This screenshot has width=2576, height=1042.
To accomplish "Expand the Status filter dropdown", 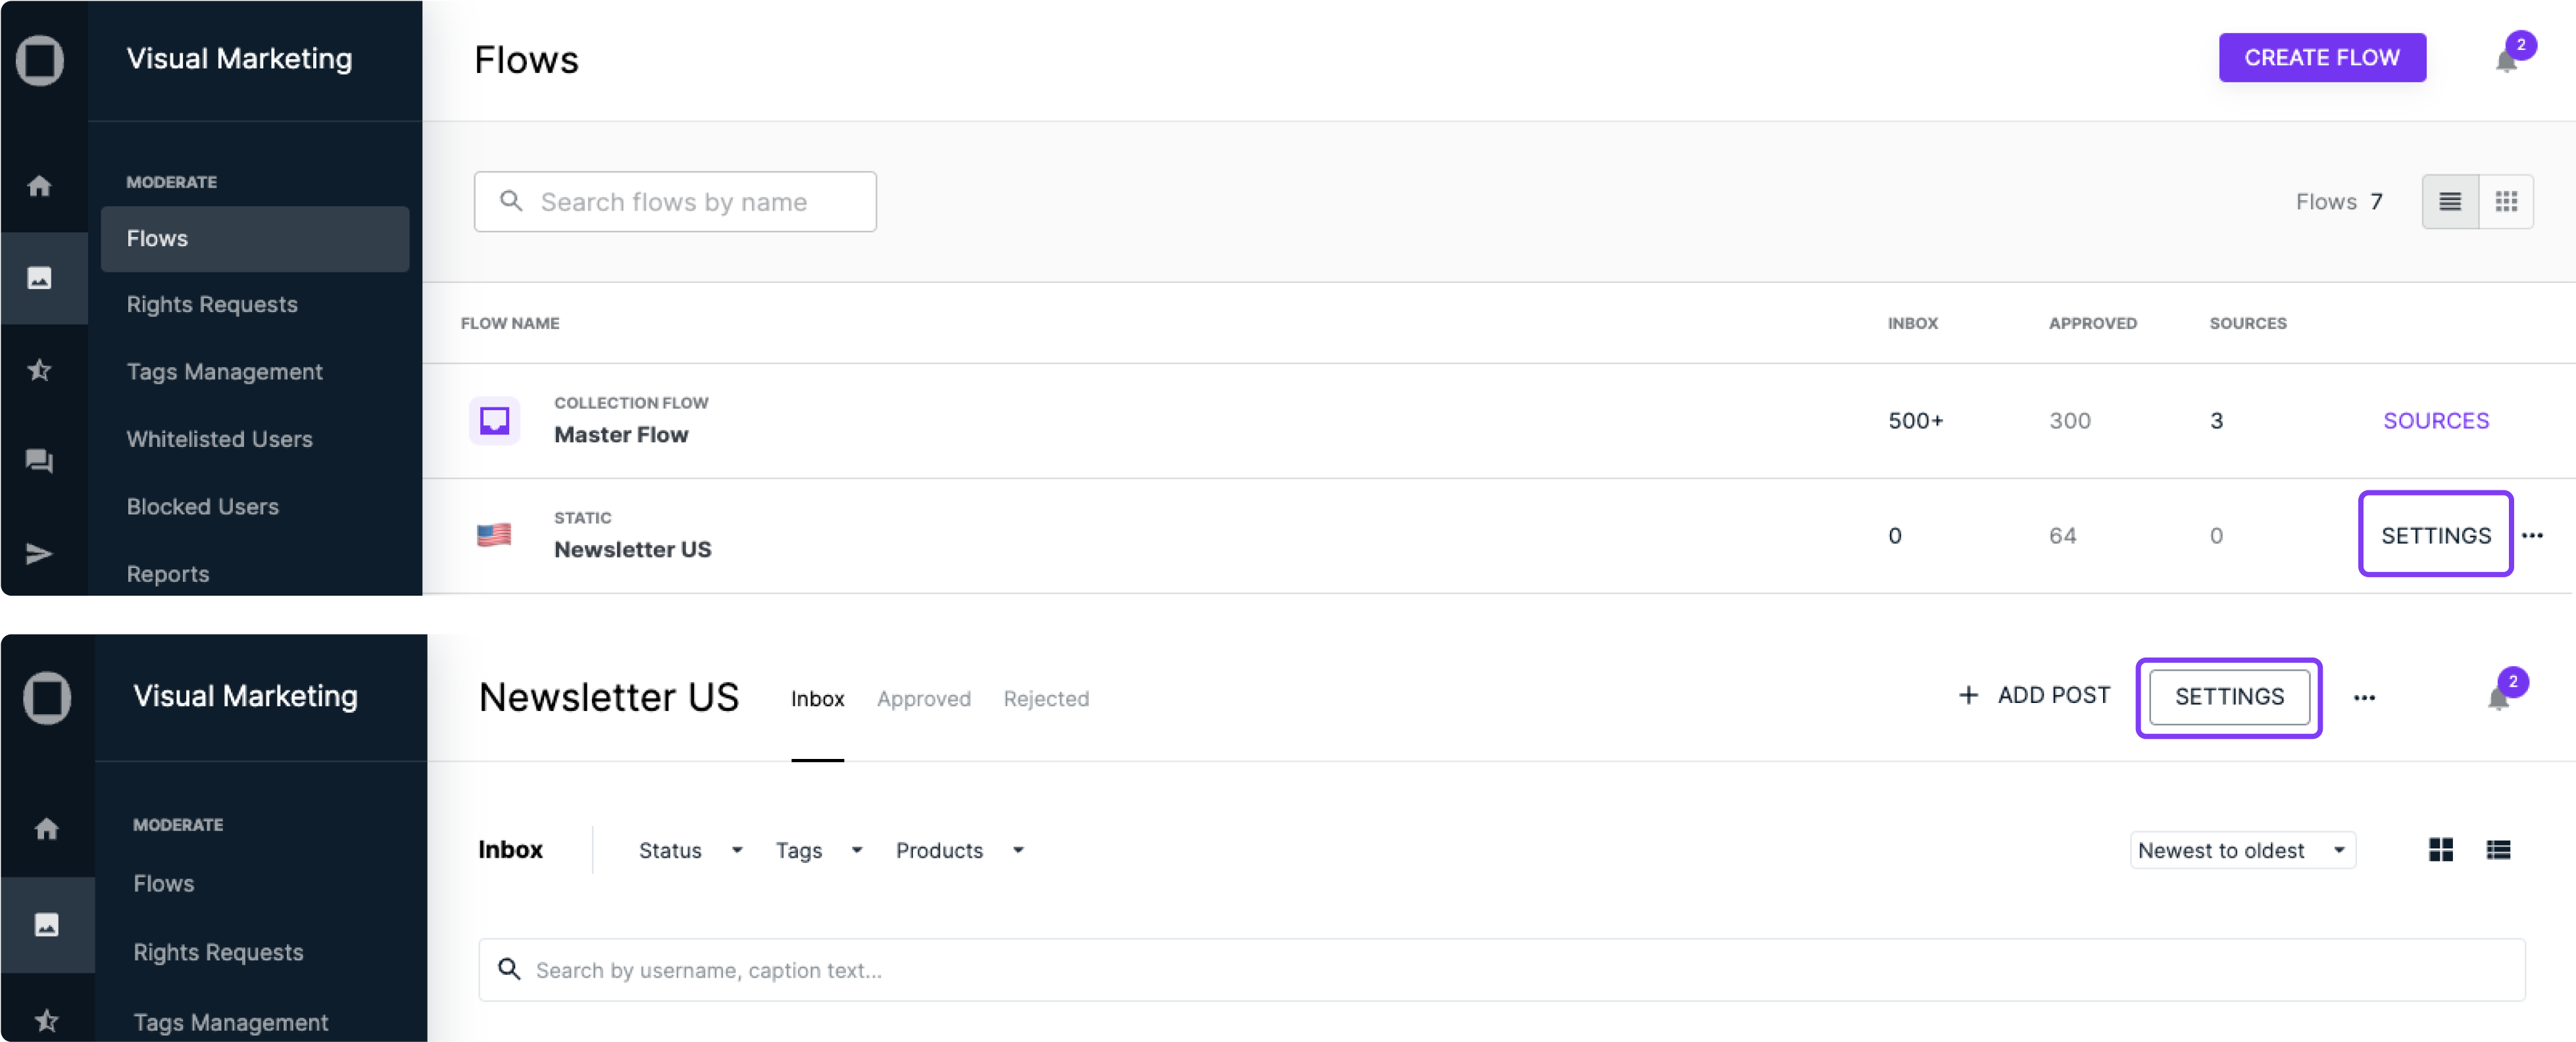I will [690, 850].
